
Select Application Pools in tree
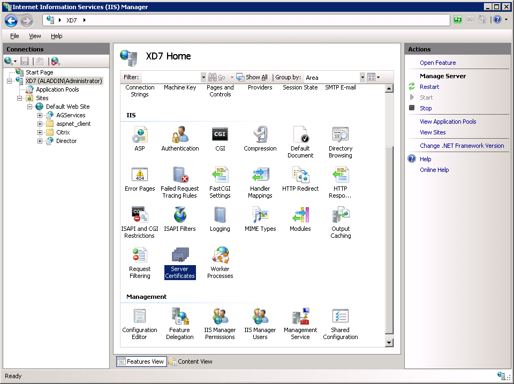[x=57, y=89]
